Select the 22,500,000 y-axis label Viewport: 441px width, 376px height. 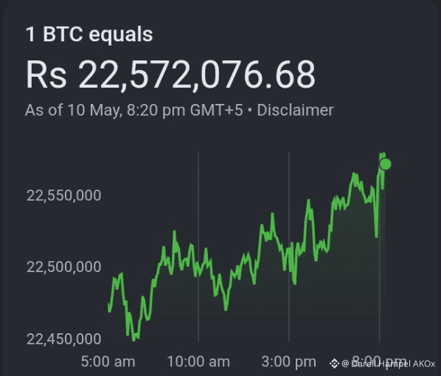[64, 267]
